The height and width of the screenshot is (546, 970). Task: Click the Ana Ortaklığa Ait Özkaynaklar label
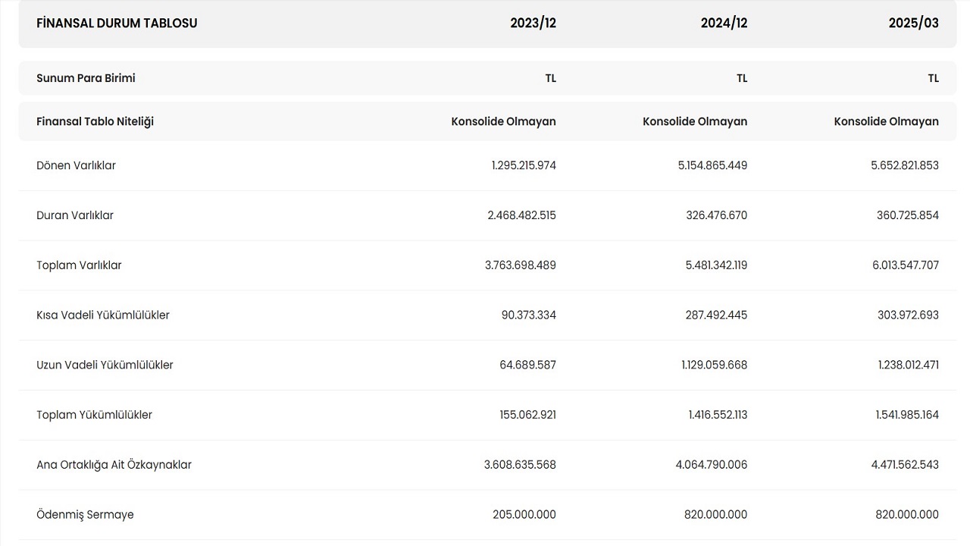pyautogui.click(x=114, y=465)
